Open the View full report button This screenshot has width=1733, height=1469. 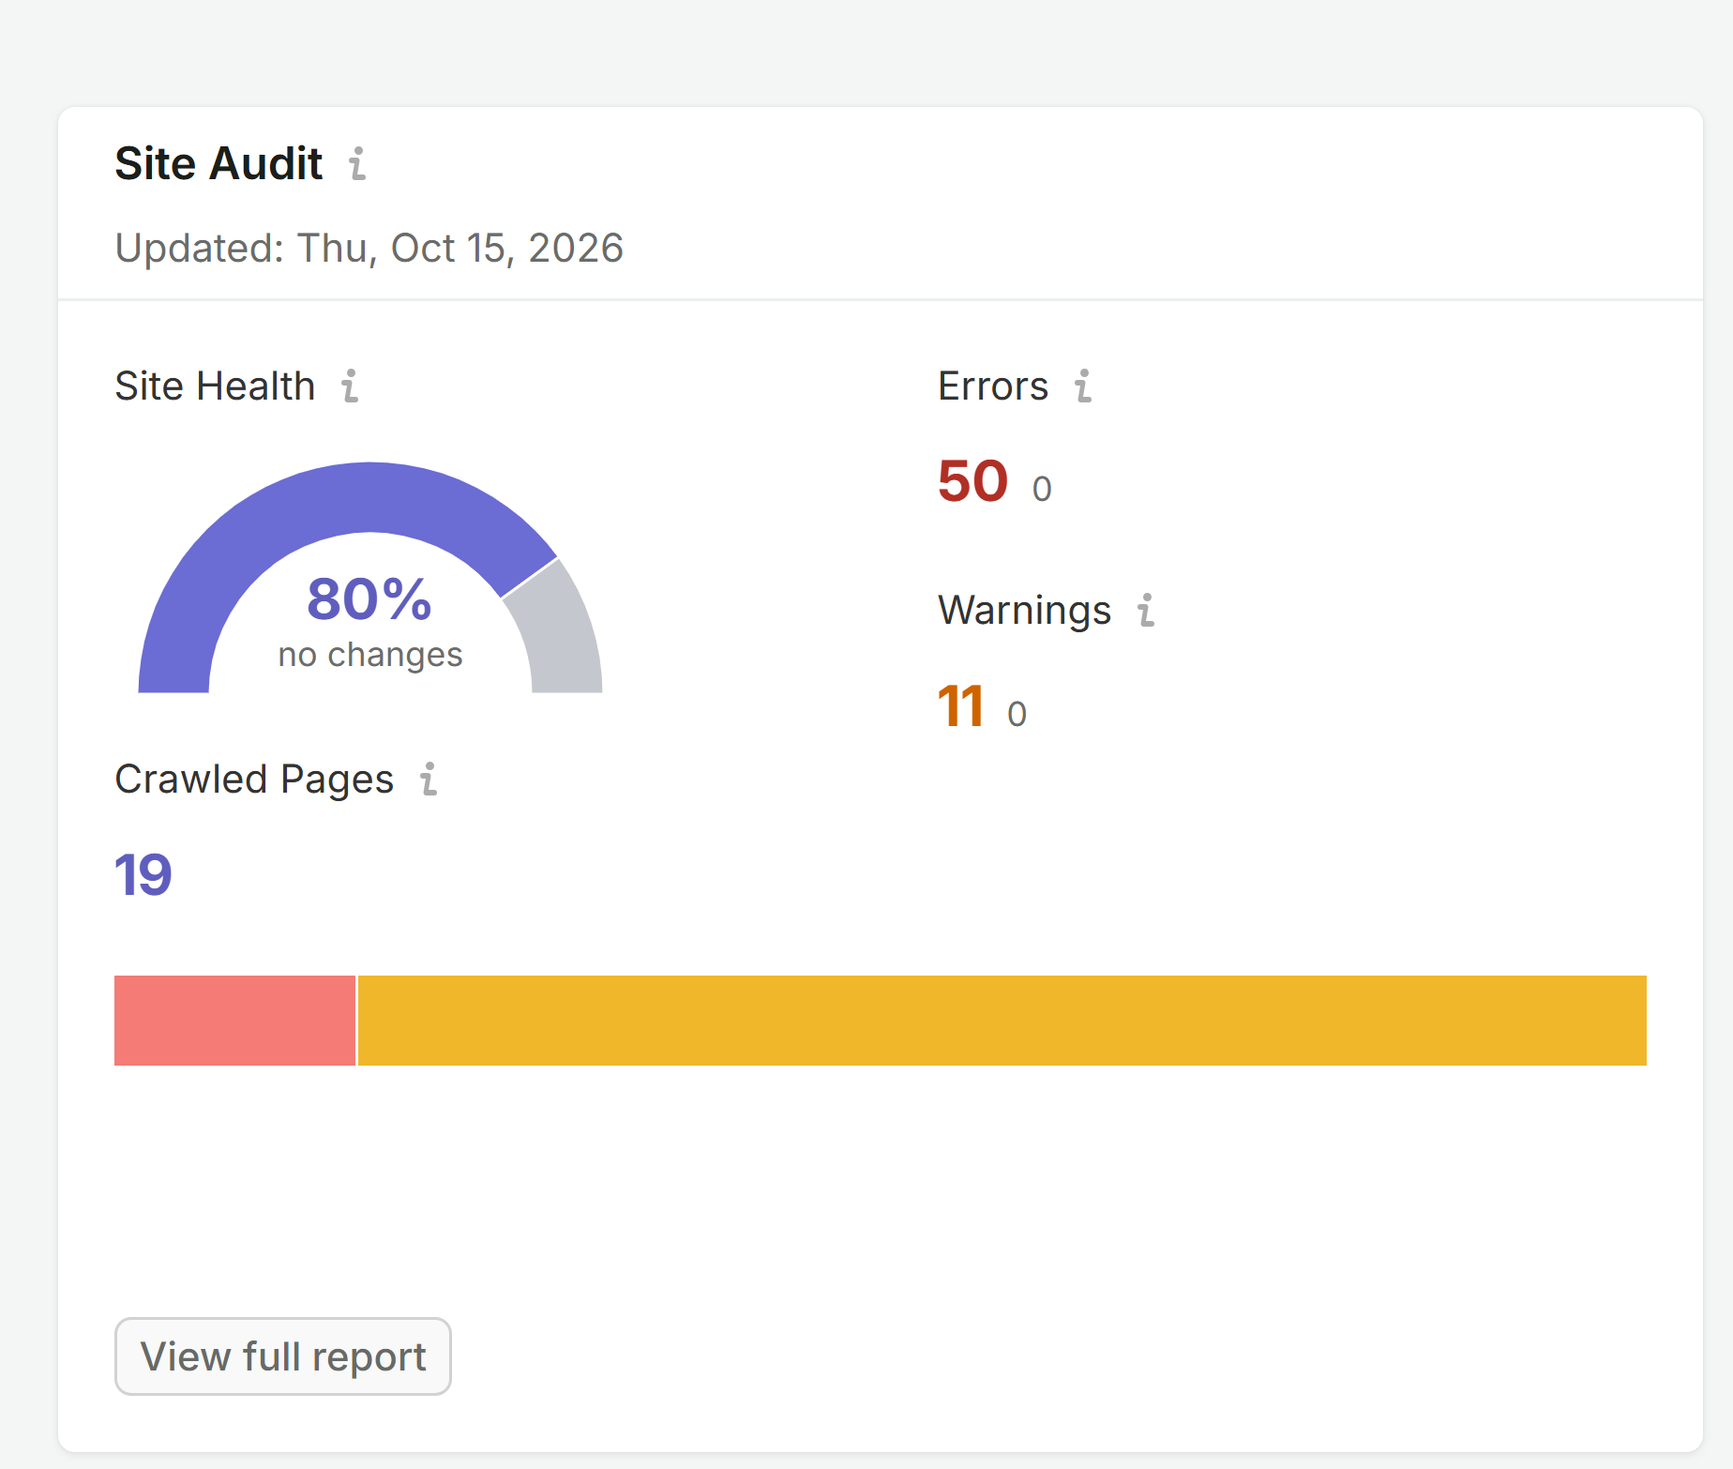pyautogui.click(x=283, y=1356)
